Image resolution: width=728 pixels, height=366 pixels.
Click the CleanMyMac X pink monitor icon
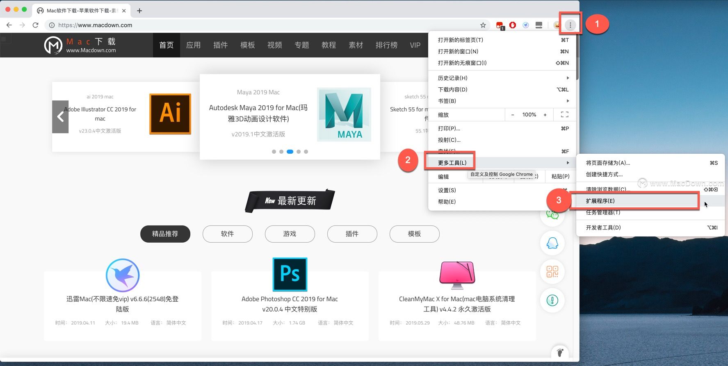click(x=457, y=275)
